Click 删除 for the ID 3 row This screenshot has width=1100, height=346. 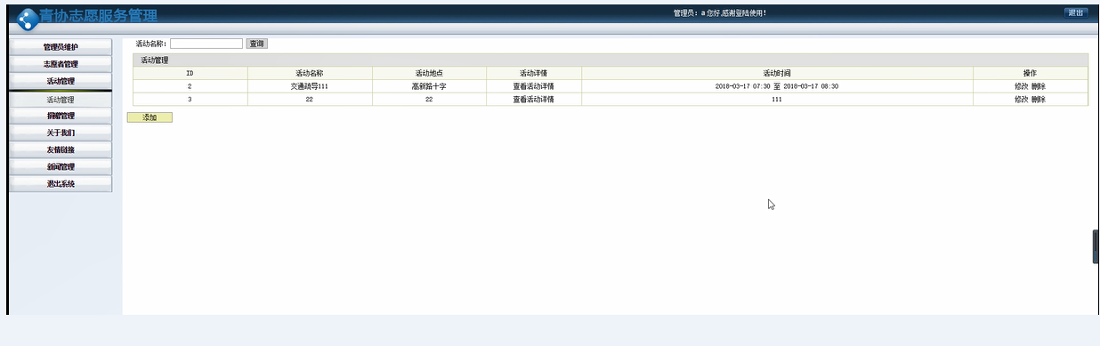pos(1039,100)
